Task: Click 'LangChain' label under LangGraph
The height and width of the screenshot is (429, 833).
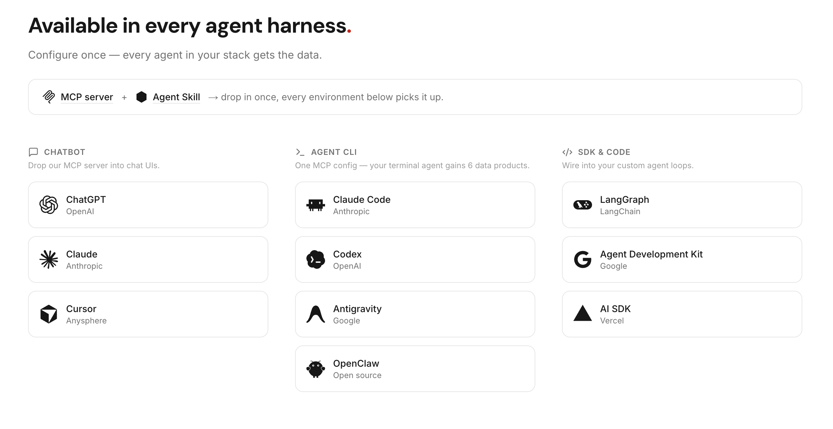Action: point(620,212)
